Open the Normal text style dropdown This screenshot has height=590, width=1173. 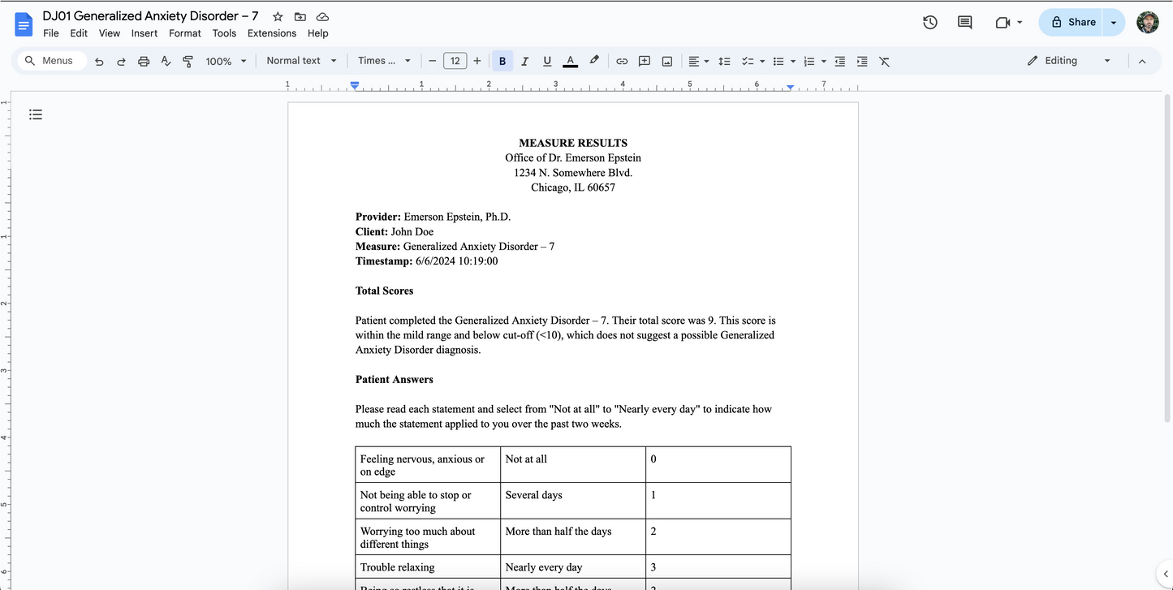tap(301, 61)
